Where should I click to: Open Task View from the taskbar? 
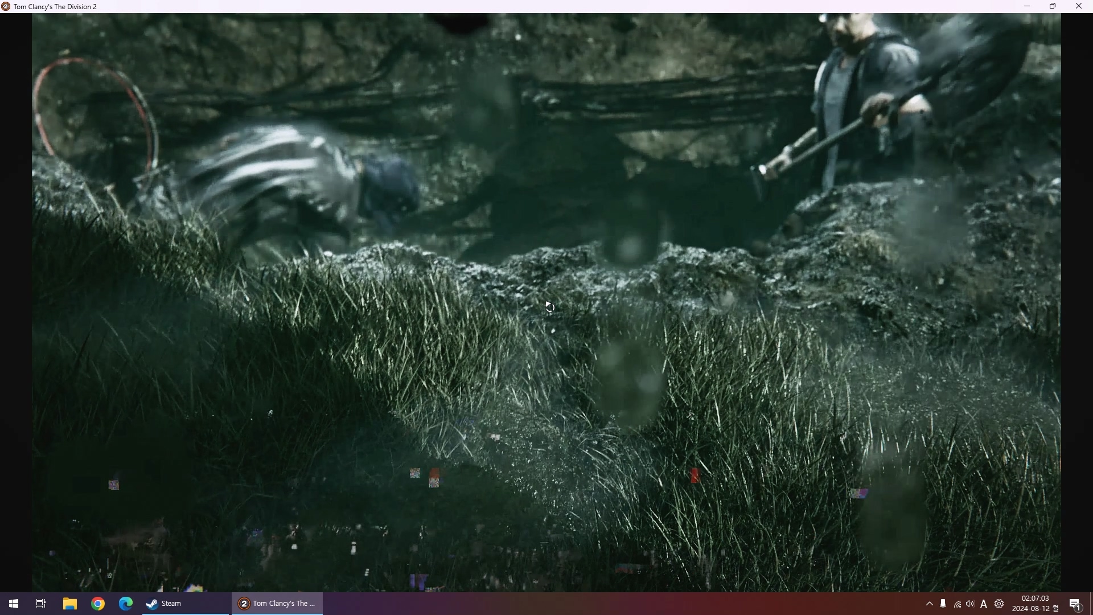41,604
